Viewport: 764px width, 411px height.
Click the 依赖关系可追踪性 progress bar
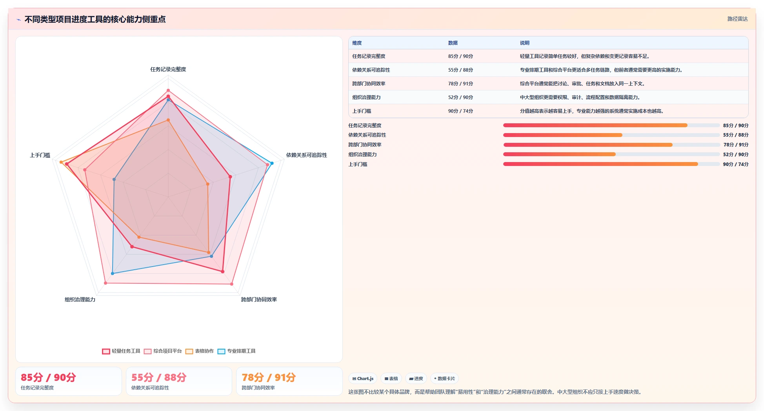coord(611,135)
